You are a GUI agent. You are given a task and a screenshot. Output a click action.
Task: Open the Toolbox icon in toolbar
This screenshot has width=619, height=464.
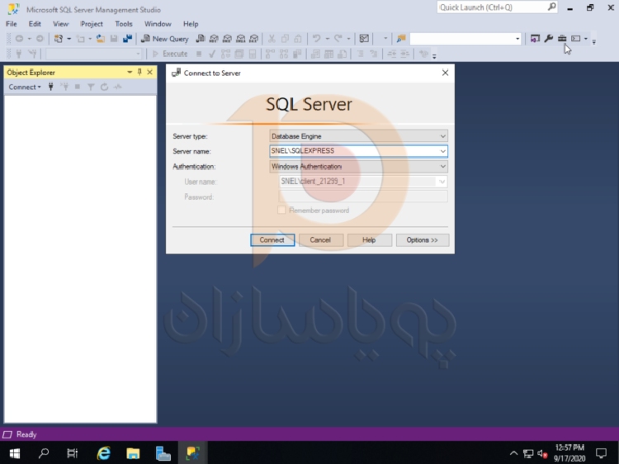point(562,39)
